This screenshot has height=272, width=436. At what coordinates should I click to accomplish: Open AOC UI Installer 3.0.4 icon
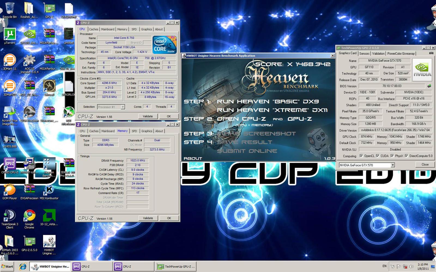(29, 64)
